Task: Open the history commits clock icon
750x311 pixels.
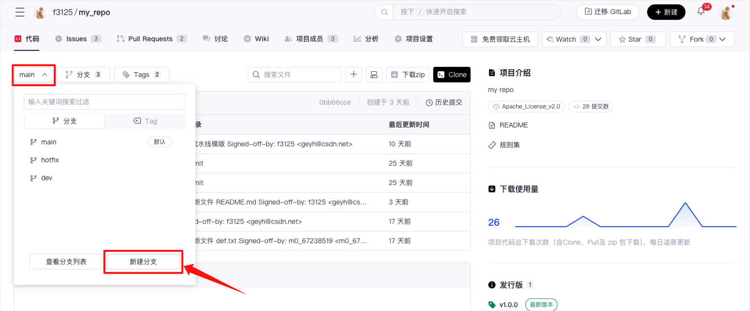Action: point(429,102)
